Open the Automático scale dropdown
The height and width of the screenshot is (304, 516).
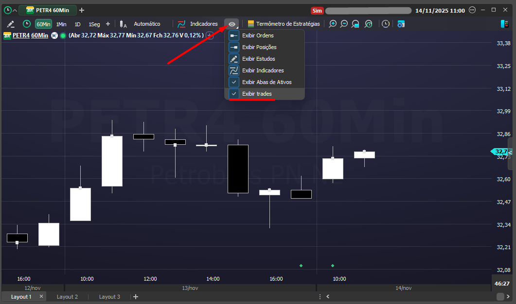click(147, 24)
